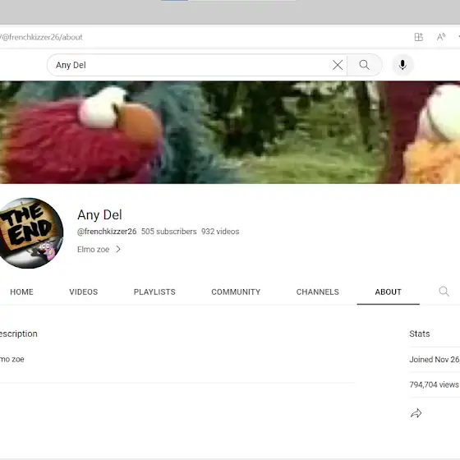460x460 pixels.
Task: Go to the Playlists tab
Action: (x=154, y=292)
